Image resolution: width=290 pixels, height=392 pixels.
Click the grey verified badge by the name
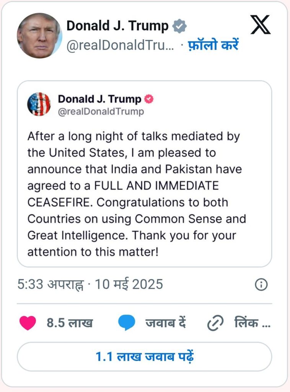click(x=179, y=26)
